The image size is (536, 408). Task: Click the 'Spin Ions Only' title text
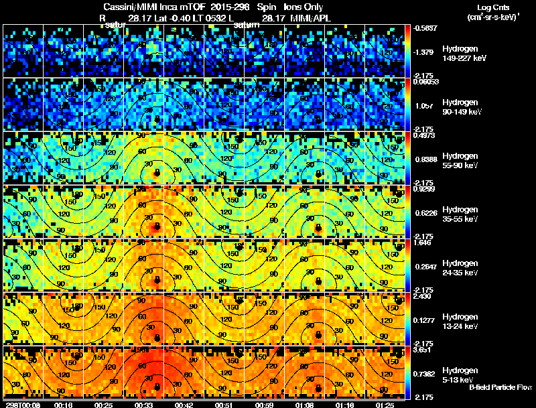tap(289, 7)
